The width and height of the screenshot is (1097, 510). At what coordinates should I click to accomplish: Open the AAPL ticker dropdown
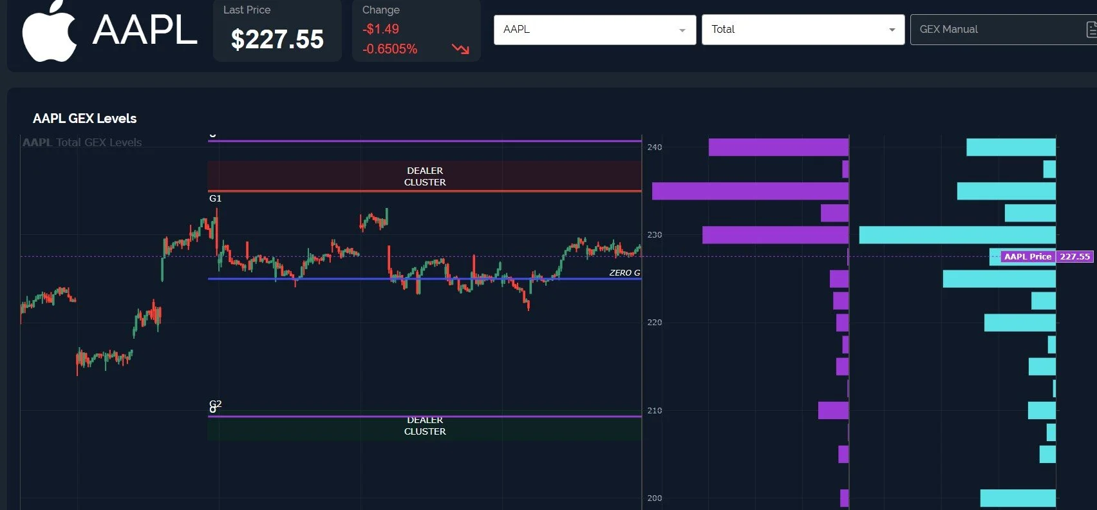(x=595, y=30)
